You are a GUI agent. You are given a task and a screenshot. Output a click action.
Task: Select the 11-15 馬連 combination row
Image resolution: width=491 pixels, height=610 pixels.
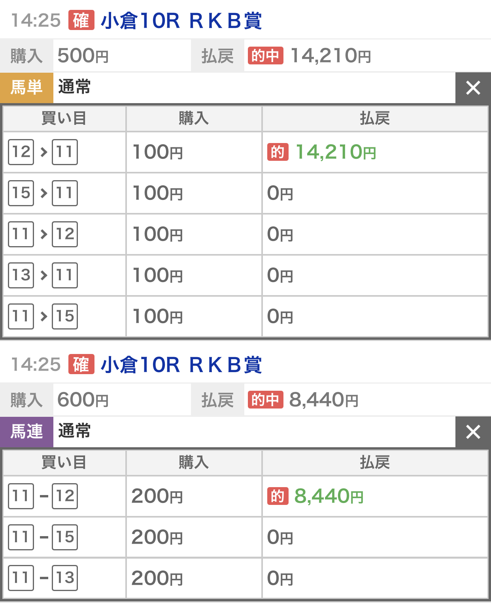pyautogui.click(x=245, y=537)
